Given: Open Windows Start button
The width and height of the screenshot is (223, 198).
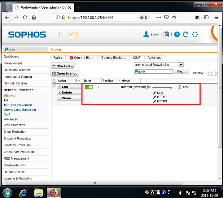Looking at the screenshot, I should click(x=7, y=193).
